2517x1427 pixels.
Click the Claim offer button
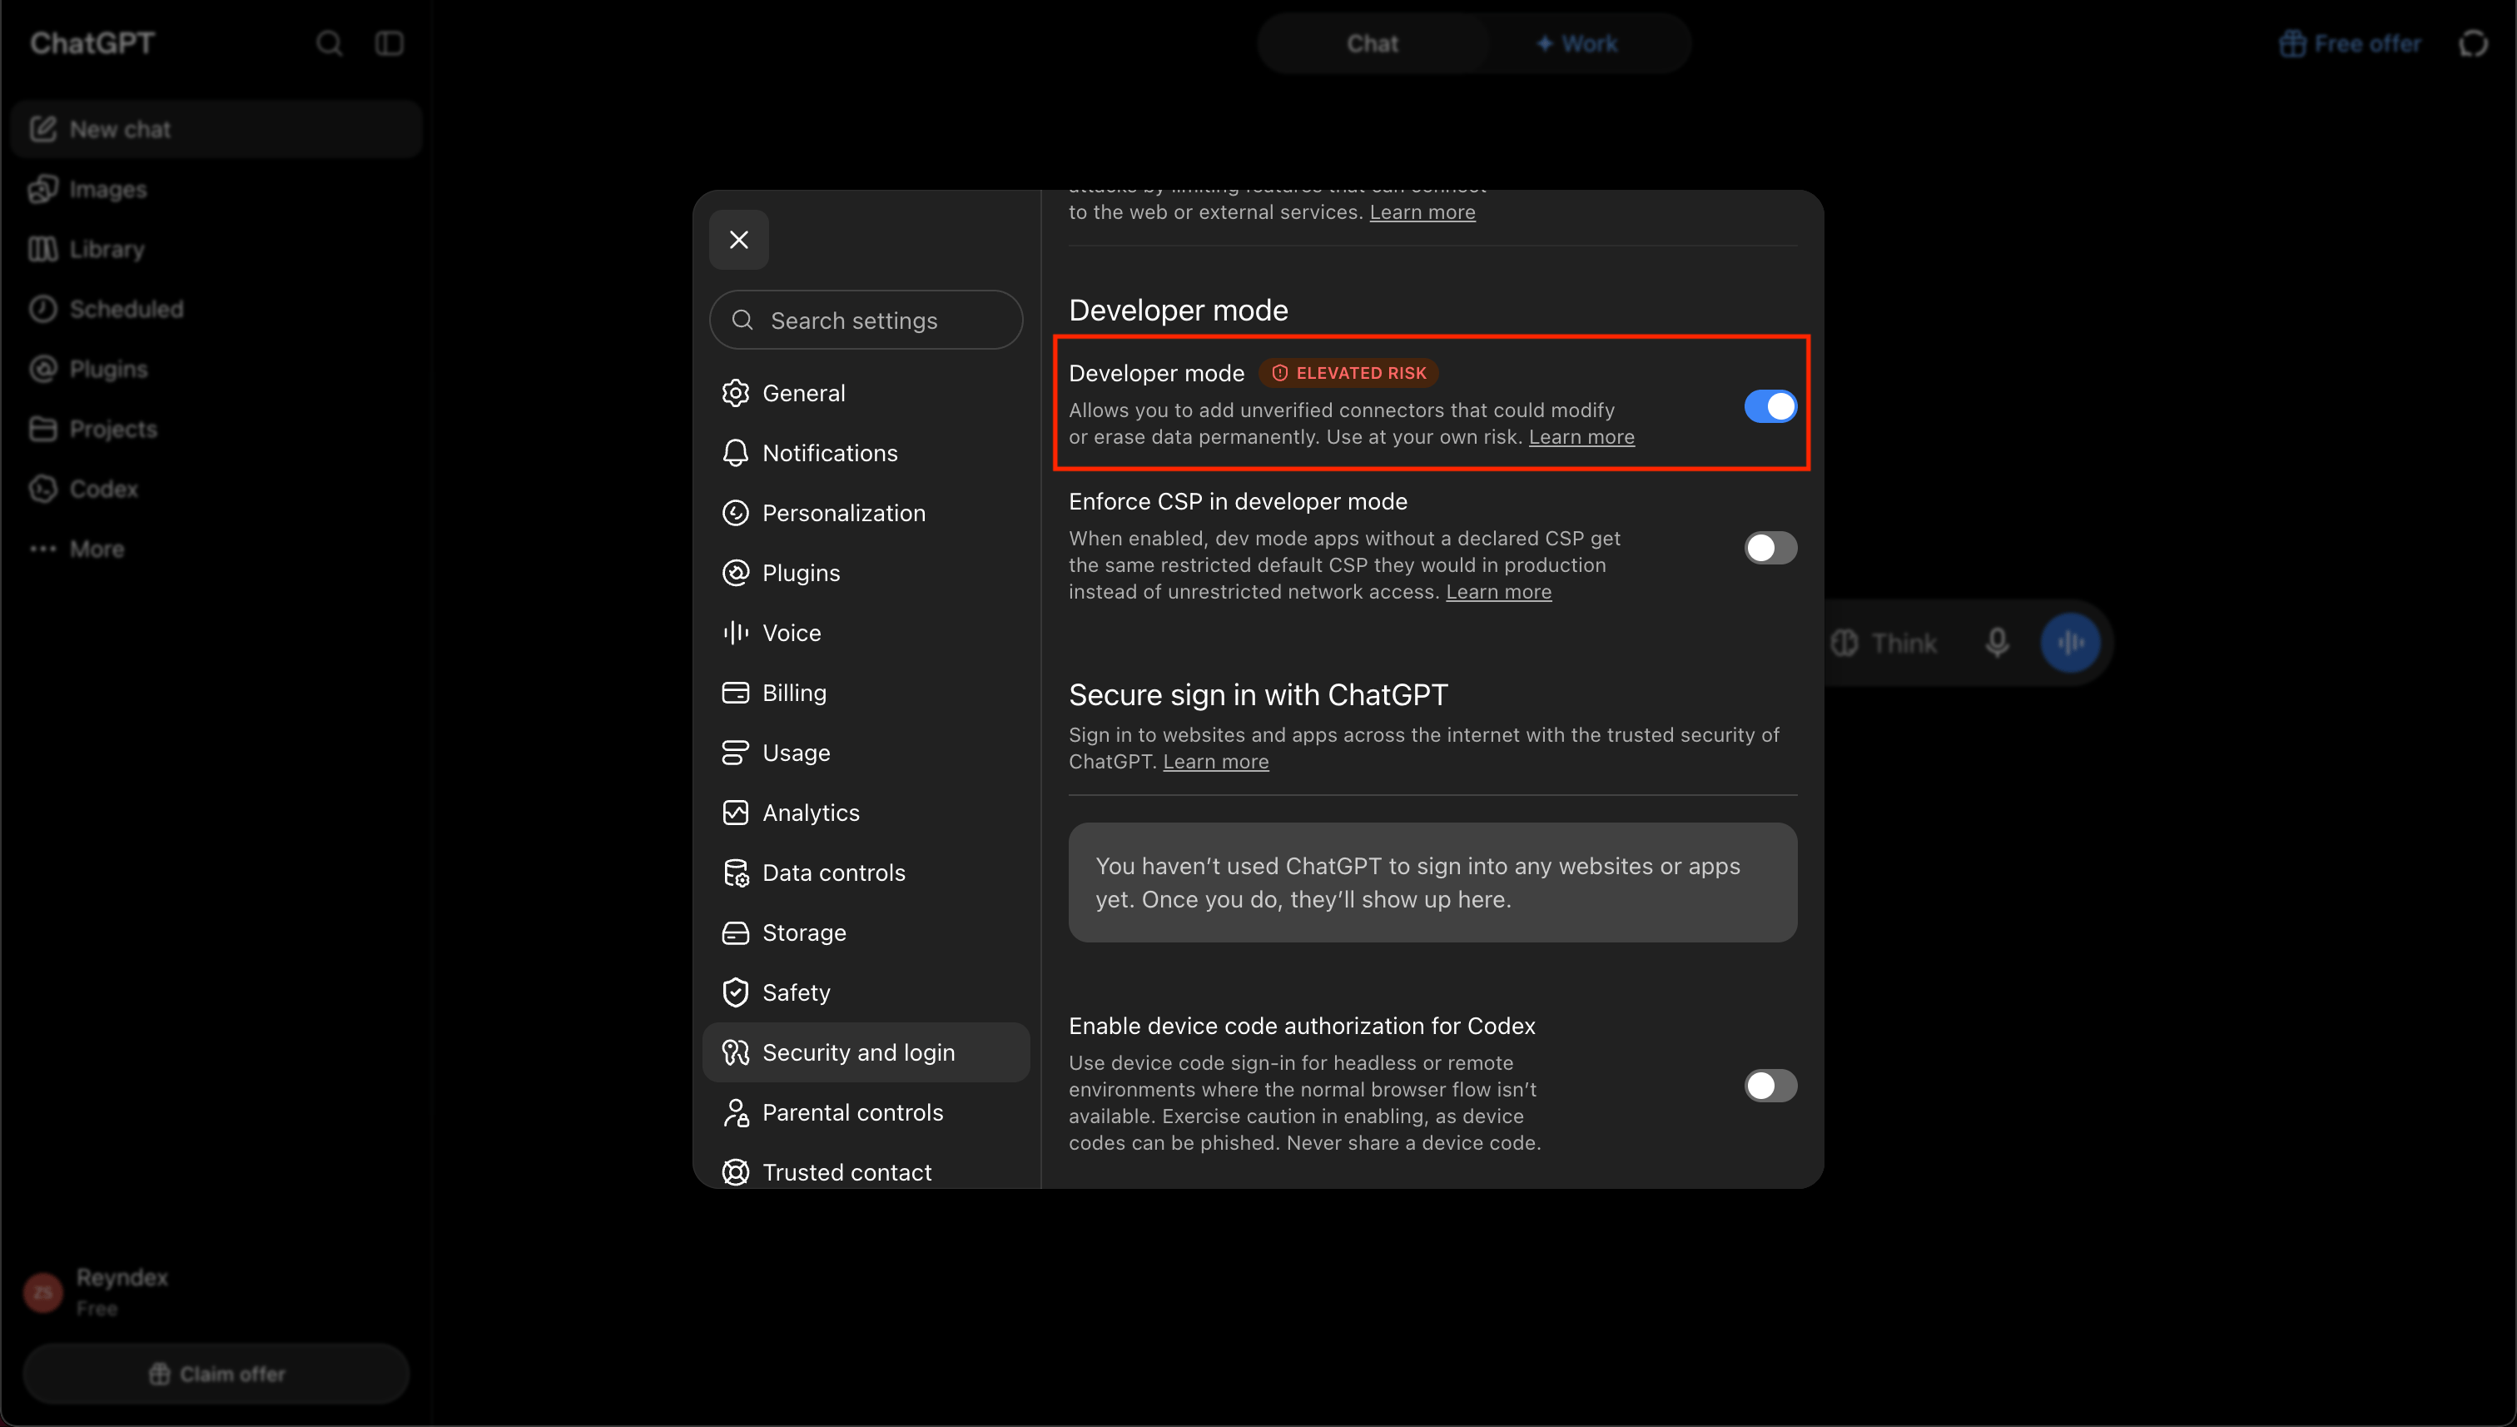tap(216, 1374)
